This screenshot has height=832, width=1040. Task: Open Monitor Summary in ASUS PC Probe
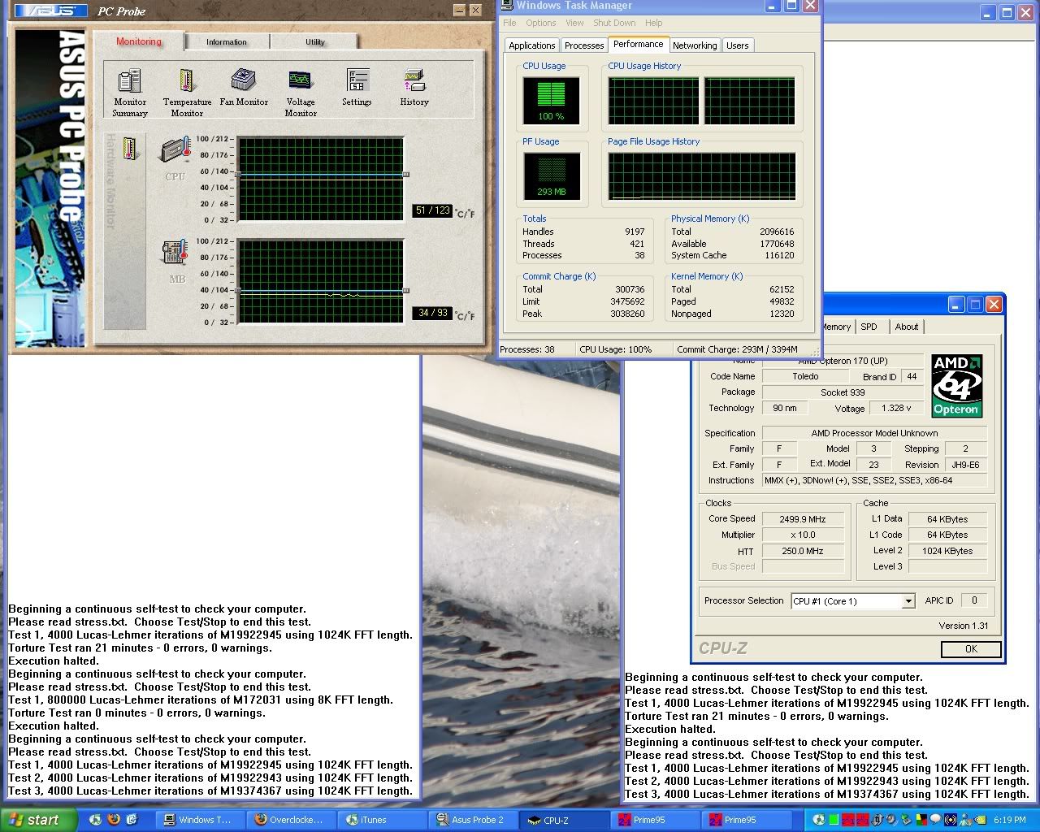coord(130,92)
